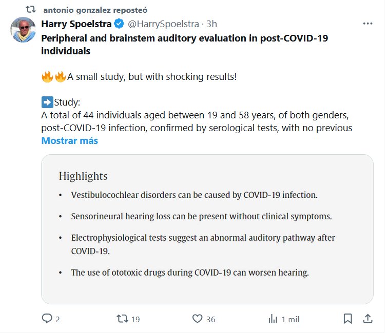Open Harry Spoelstra's profile picture
Image resolution: width=388 pixels, height=333 pixels.
pyautogui.click(x=24, y=30)
